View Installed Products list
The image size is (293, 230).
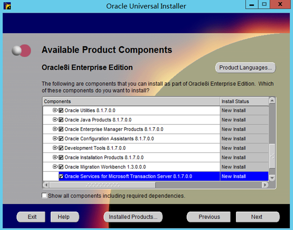tap(133, 217)
